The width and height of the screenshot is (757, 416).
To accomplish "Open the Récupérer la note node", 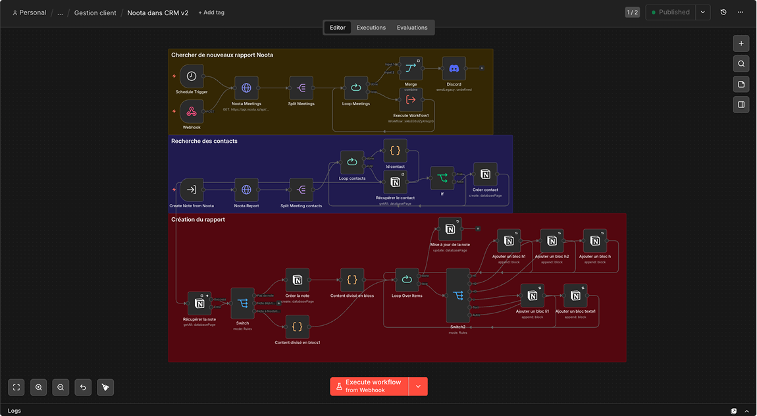I will click(199, 303).
